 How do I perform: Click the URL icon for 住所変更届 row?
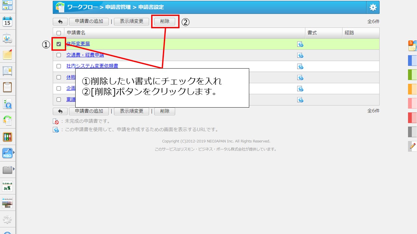pos(300,44)
